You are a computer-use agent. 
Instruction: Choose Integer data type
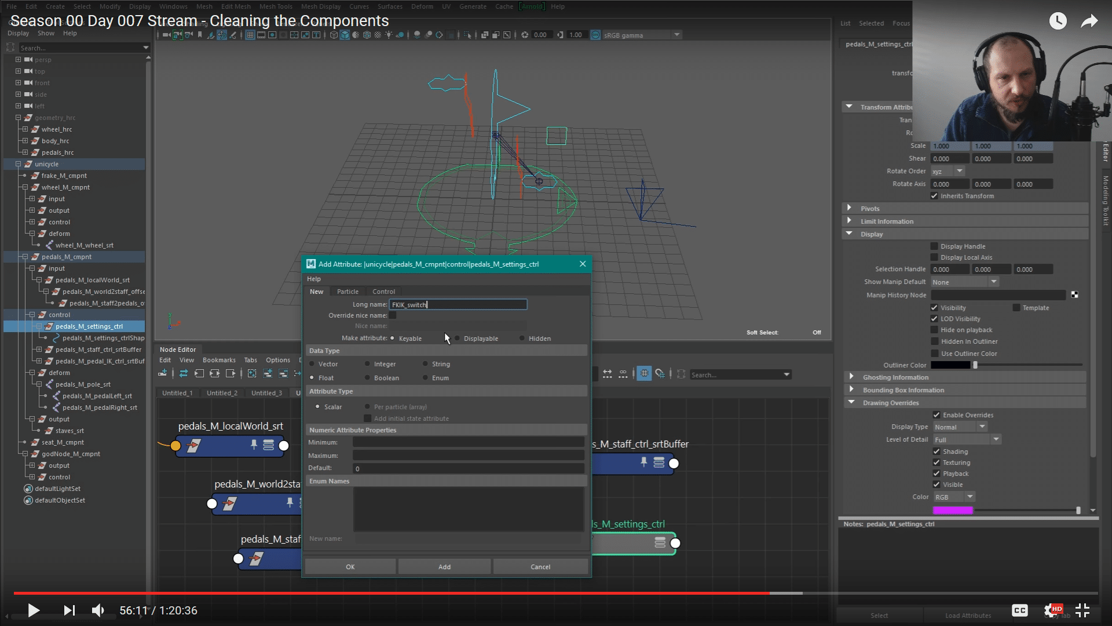pos(368,363)
